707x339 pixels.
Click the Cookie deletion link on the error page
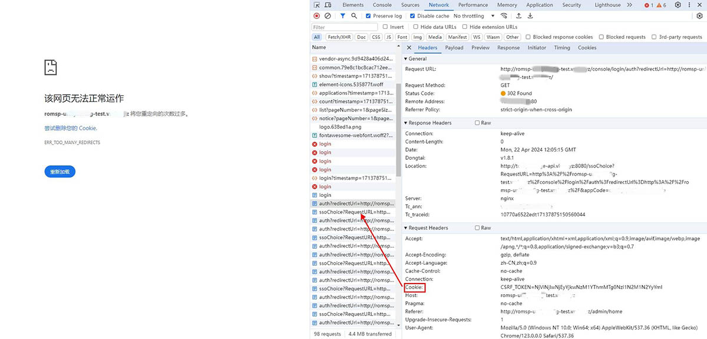point(71,128)
